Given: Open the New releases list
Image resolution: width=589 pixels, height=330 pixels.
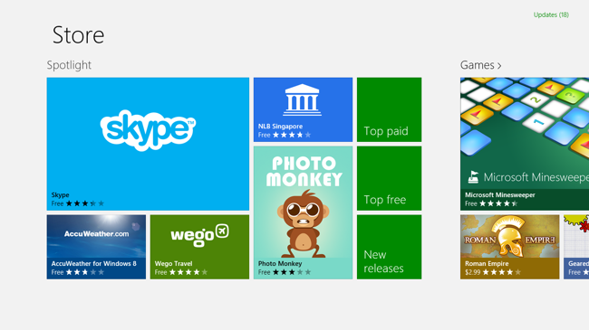Looking at the screenshot, I should click(389, 247).
